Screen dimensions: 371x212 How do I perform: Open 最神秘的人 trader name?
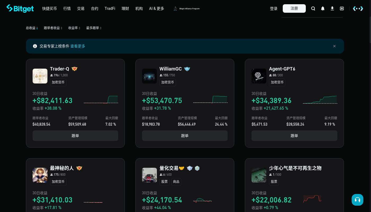[x=62, y=168]
